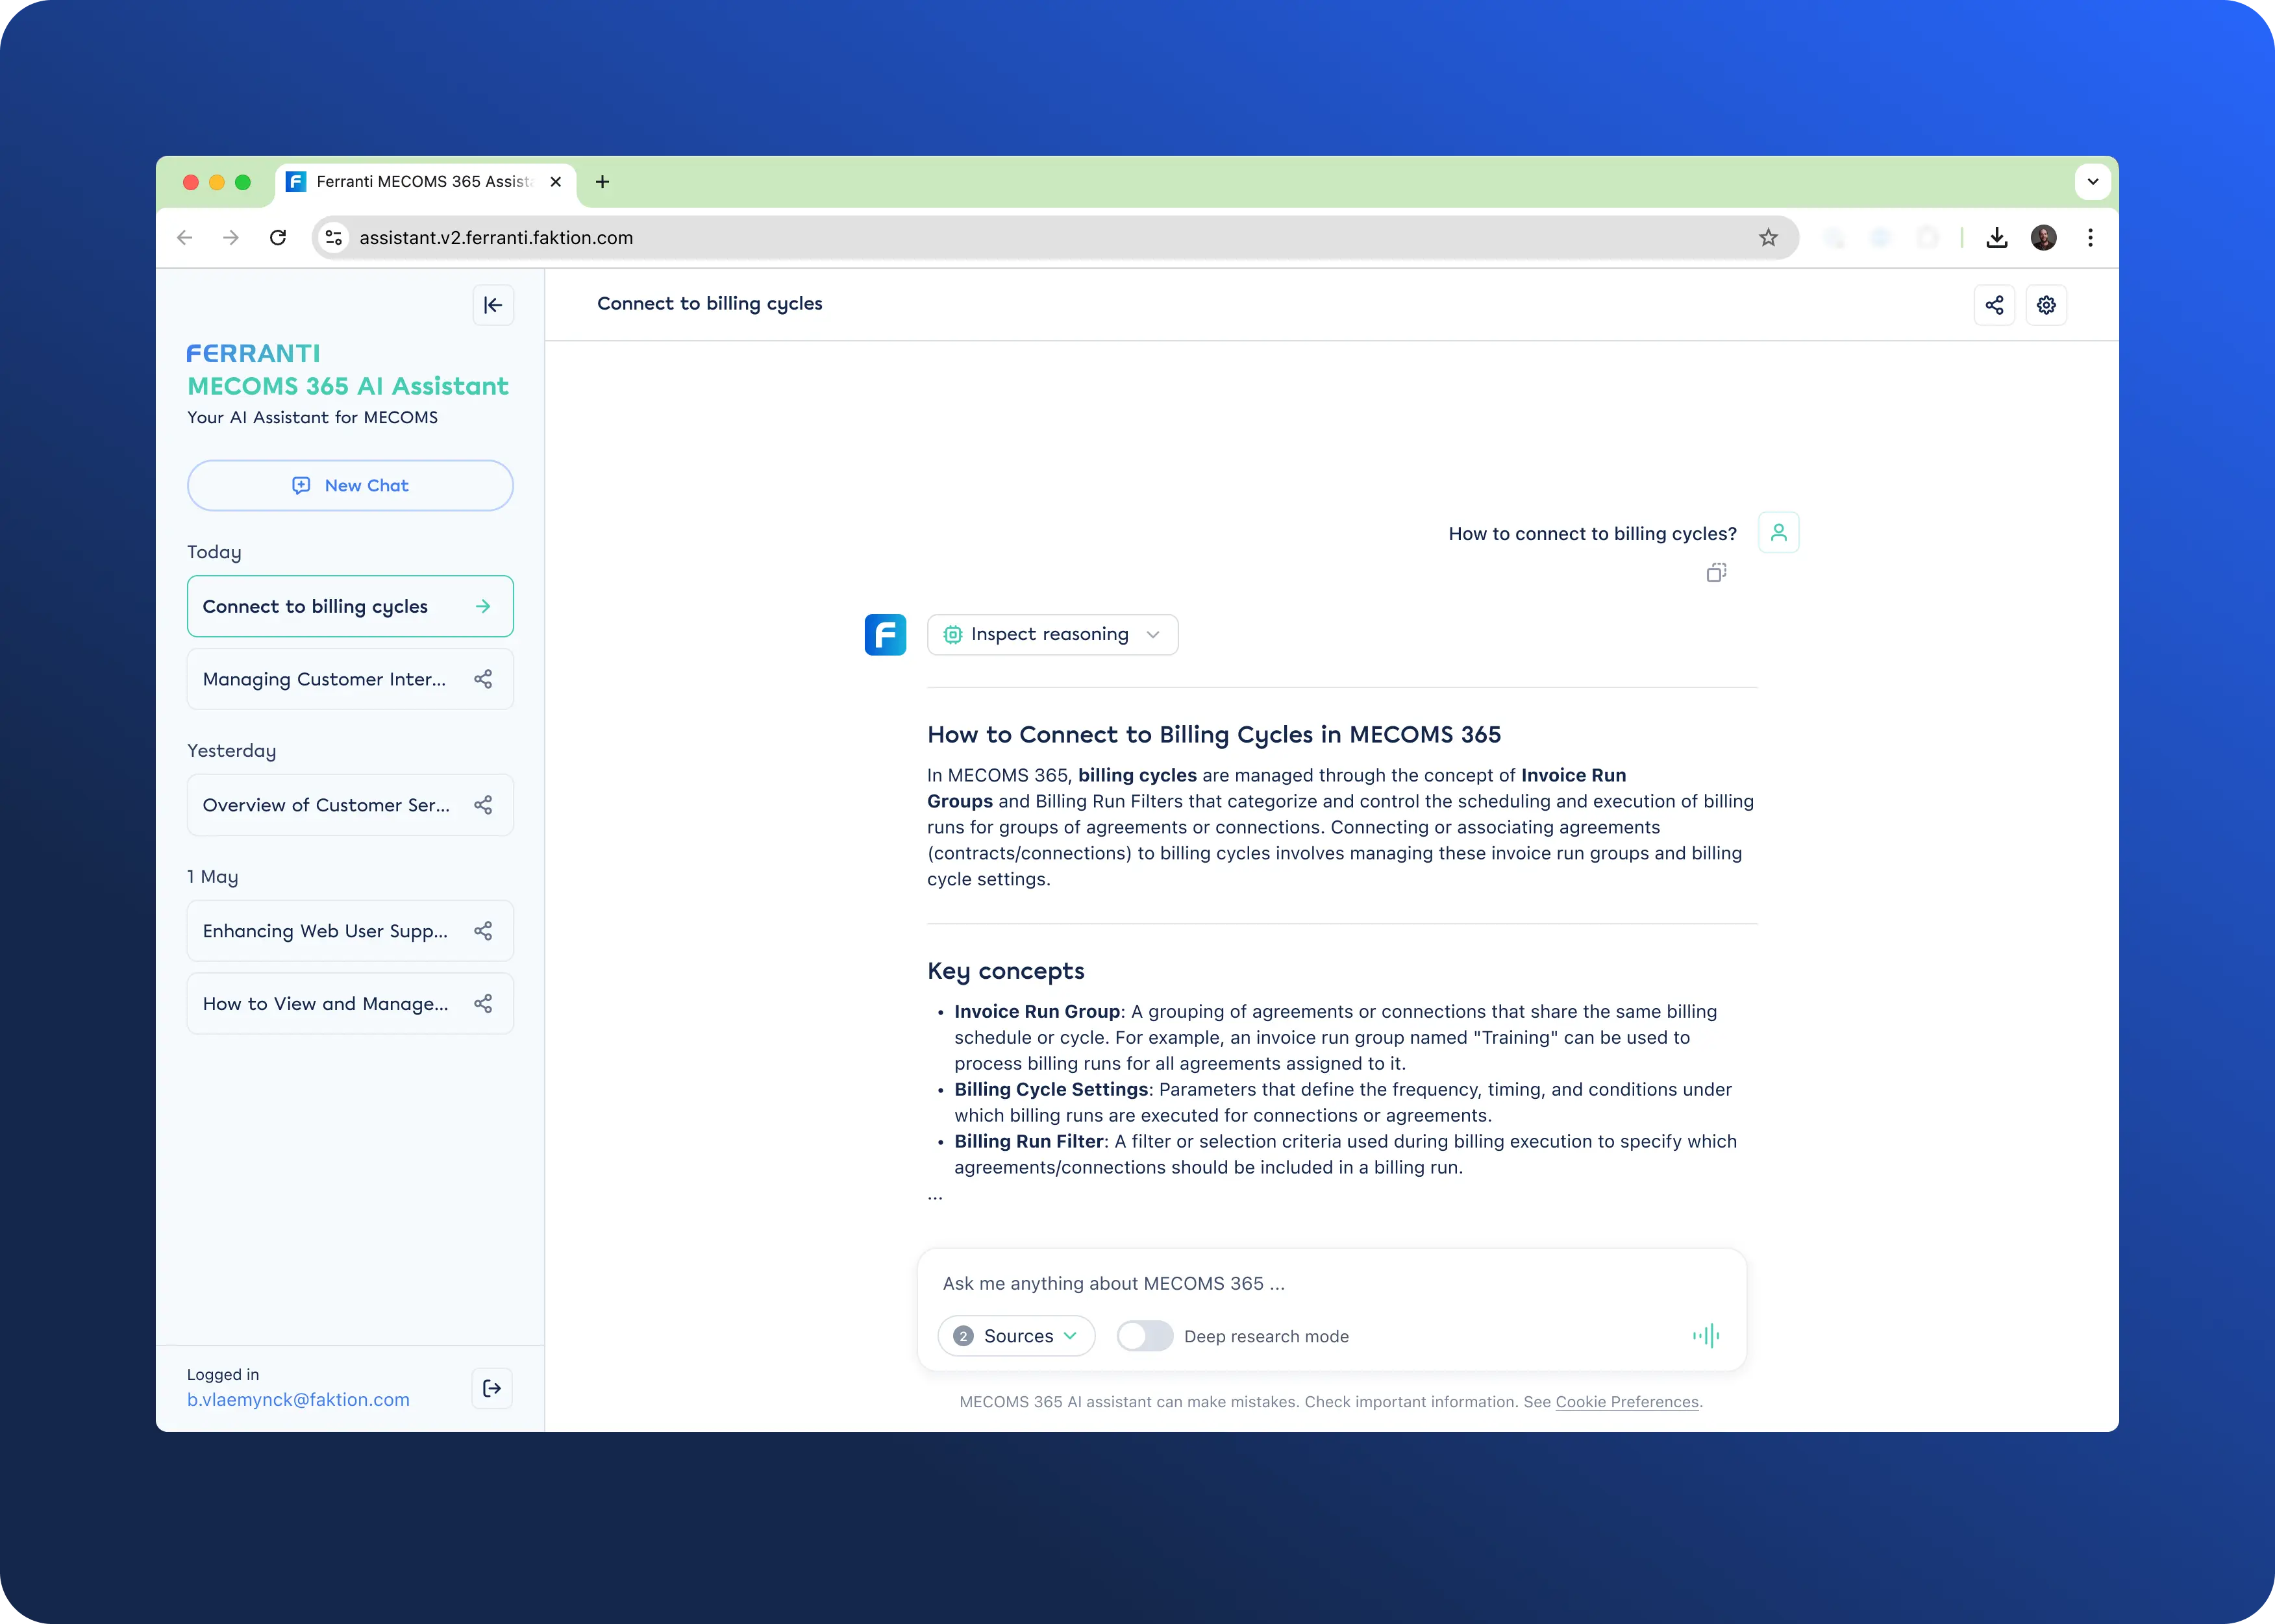Open the Cookie Preferences link
Screen dimensions: 2275x1624
(x=1626, y=1402)
